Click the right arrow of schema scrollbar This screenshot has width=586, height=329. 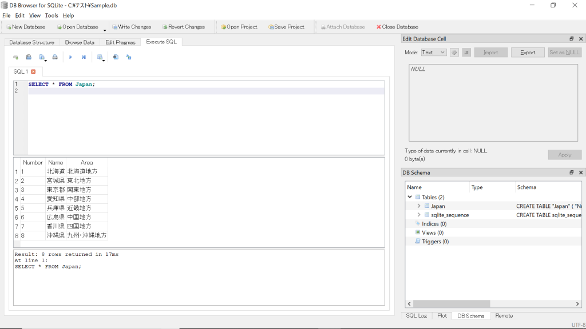[577, 304]
